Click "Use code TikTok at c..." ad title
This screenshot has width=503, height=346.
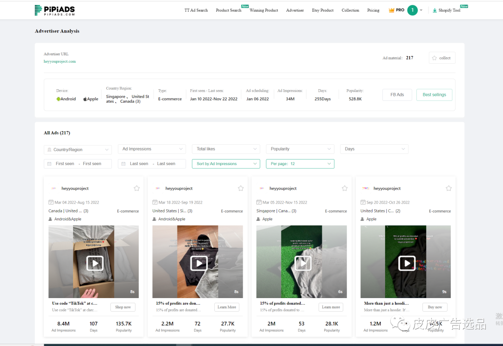75,303
